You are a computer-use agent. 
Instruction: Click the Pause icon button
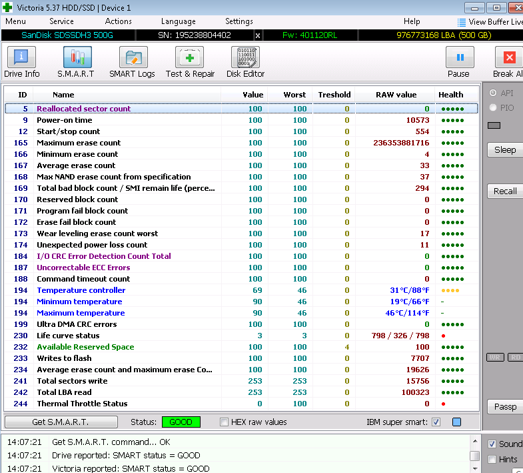[x=460, y=57]
